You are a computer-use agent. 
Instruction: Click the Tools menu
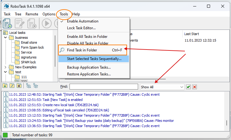point(64,14)
